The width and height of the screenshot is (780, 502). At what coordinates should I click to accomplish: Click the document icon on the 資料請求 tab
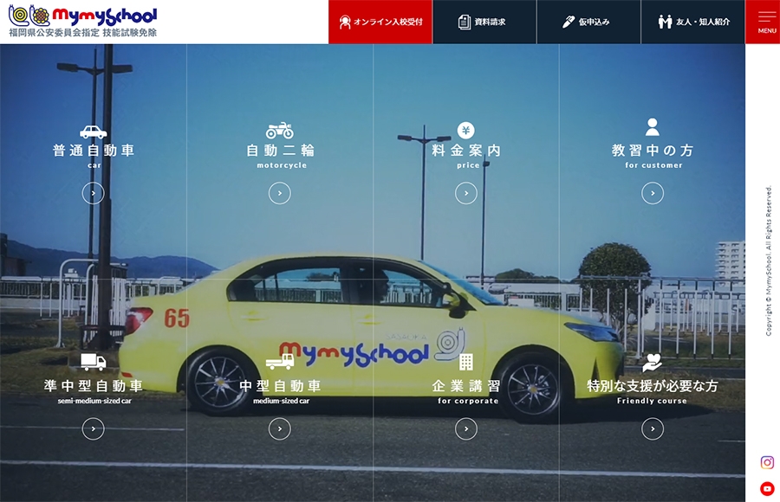[465, 22]
